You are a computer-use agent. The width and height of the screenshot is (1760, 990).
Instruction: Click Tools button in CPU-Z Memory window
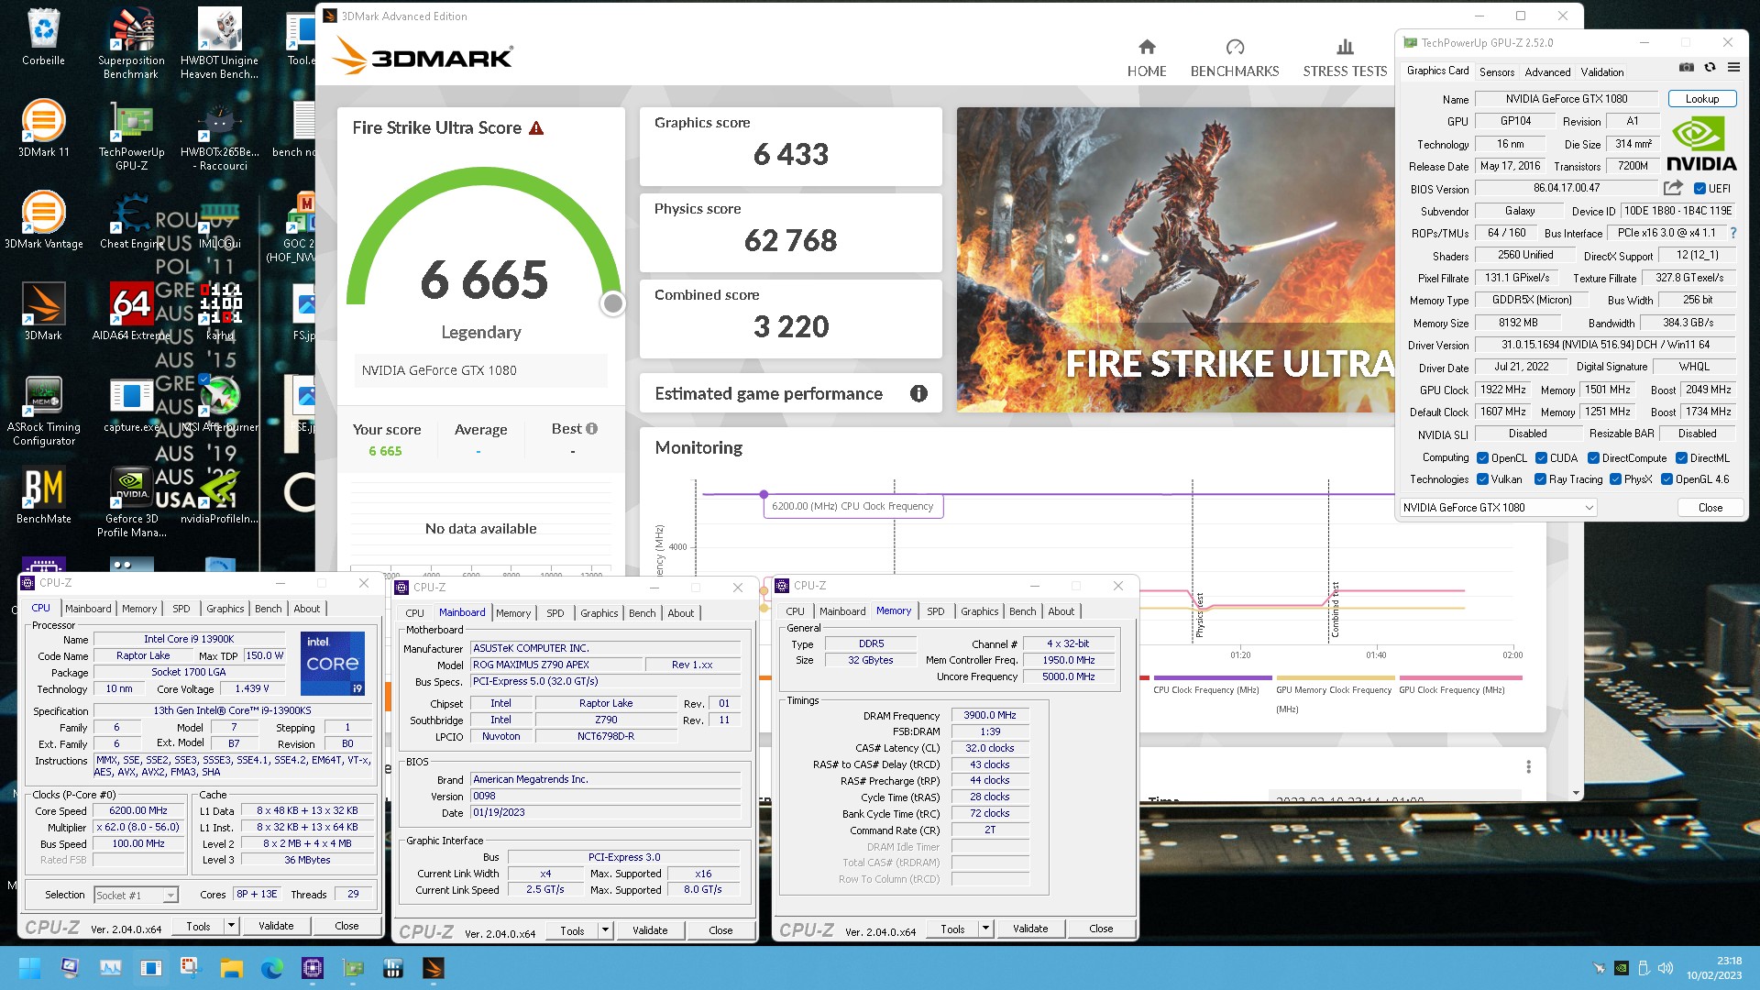coord(952,929)
